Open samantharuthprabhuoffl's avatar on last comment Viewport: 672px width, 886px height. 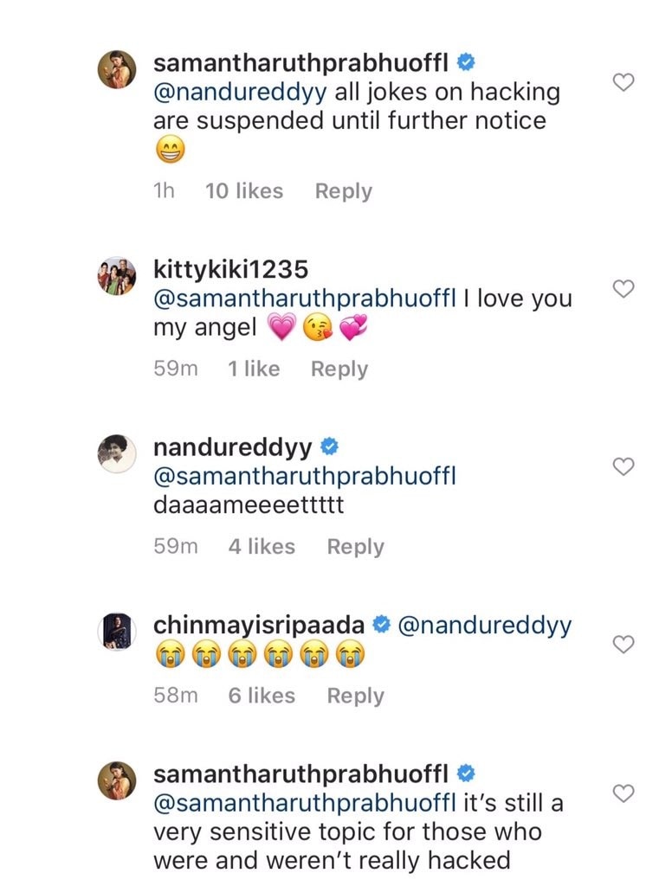pos(117,780)
